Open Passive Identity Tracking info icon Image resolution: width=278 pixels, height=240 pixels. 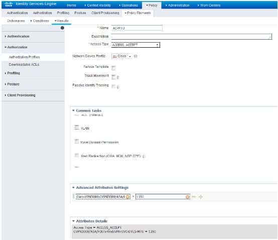click(x=118, y=87)
